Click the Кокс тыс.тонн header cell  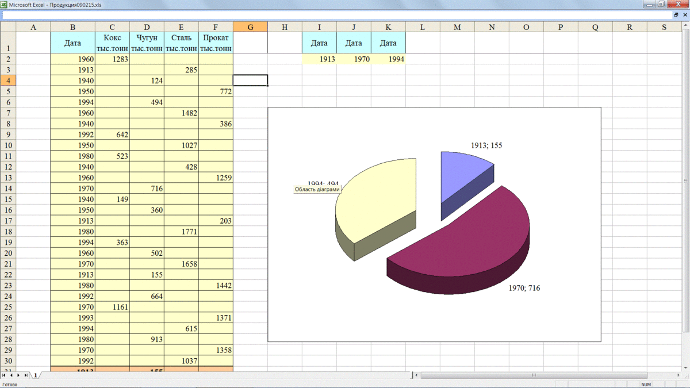(112, 43)
